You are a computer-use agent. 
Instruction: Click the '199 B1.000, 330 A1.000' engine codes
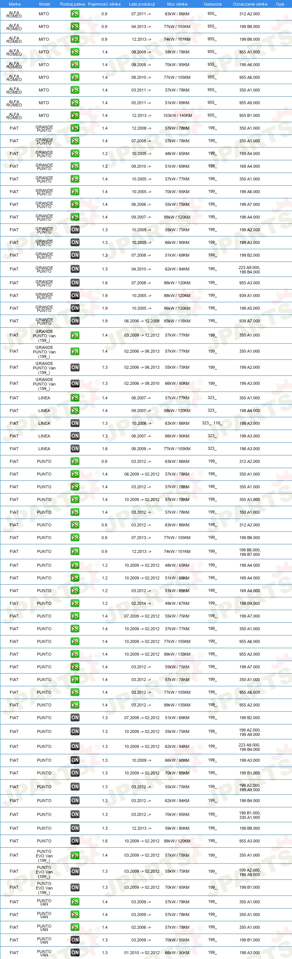(249, 815)
